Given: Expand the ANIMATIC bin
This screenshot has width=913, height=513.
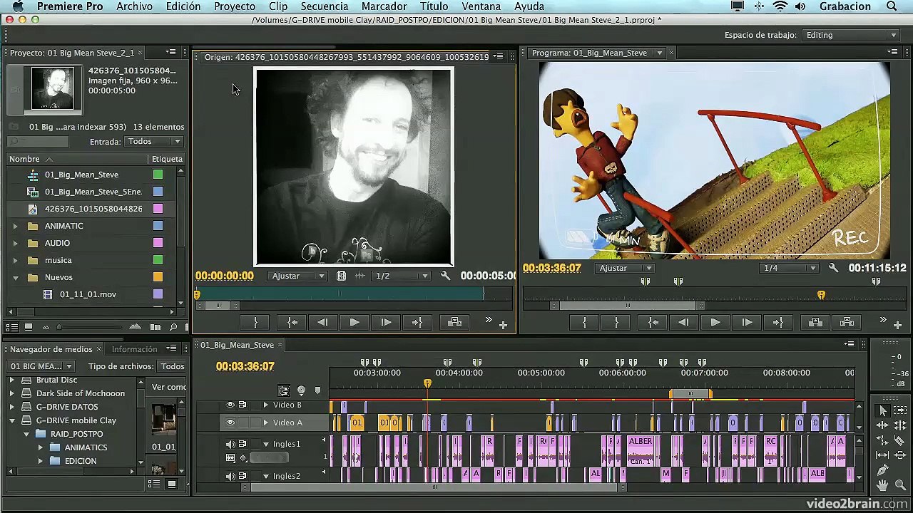Looking at the screenshot, I should pyautogui.click(x=15, y=226).
